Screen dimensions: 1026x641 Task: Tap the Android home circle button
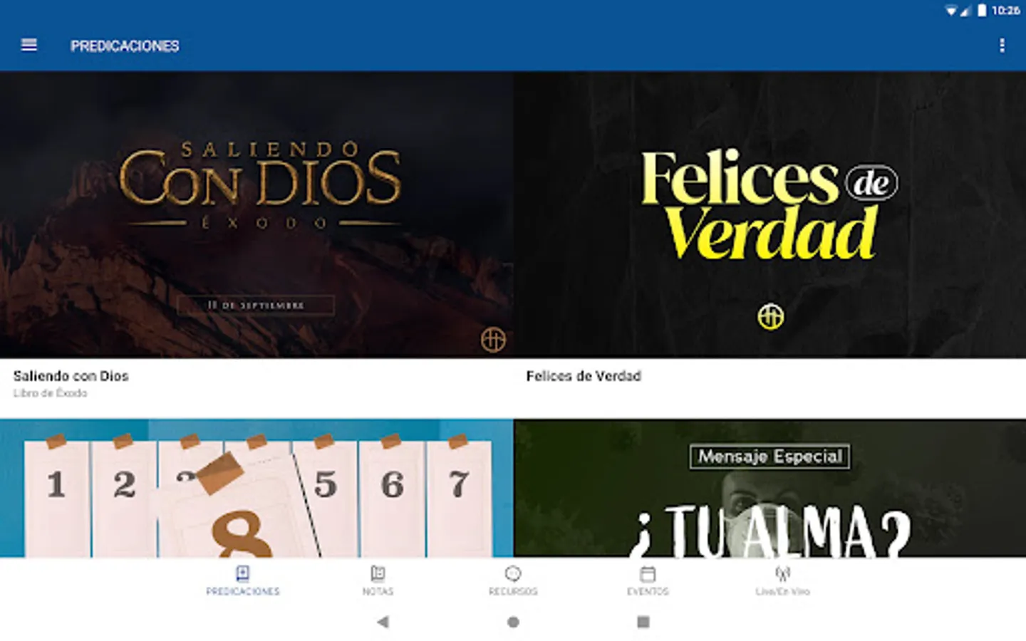click(x=513, y=622)
